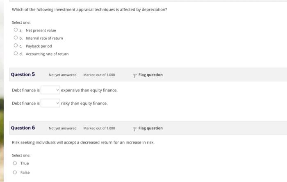Pick the 'Payback period' radio option

tap(16, 46)
